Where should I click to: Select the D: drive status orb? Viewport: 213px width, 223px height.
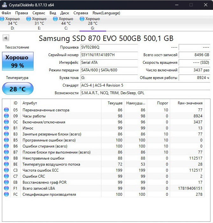pos(2,19)
